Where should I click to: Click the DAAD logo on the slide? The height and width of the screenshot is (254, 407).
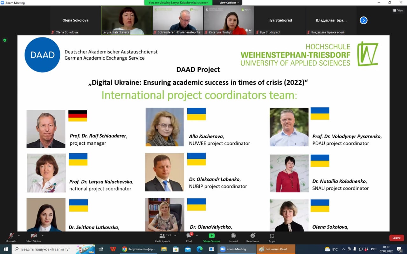(42, 55)
